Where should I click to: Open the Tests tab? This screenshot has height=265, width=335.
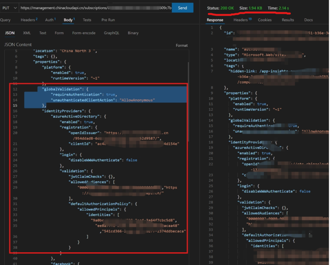[x=87, y=20]
